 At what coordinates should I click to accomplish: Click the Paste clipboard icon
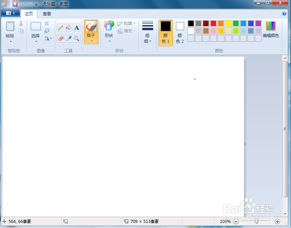point(10,26)
